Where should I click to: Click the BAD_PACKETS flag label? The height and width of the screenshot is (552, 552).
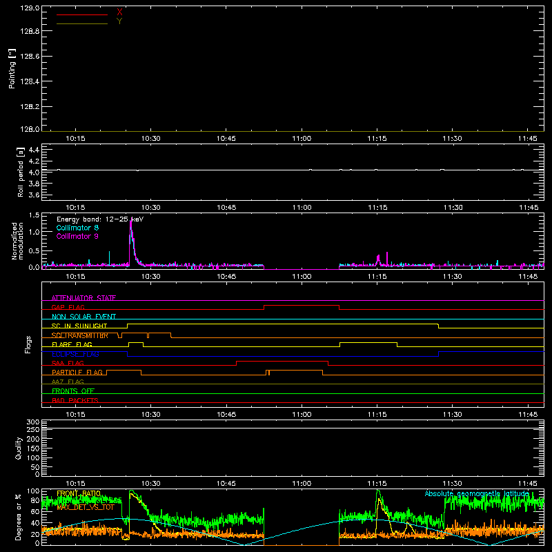click(x=75, y=400)
